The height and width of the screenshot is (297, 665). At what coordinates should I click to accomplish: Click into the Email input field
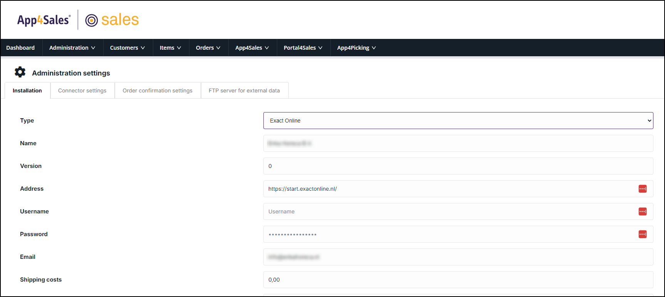458,257
